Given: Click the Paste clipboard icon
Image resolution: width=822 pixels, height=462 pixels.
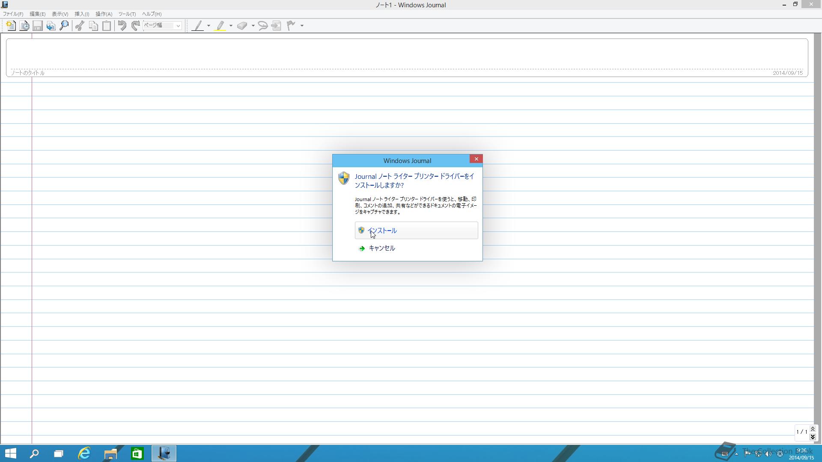Looking at the screenshot, I should tap(107, 26).
